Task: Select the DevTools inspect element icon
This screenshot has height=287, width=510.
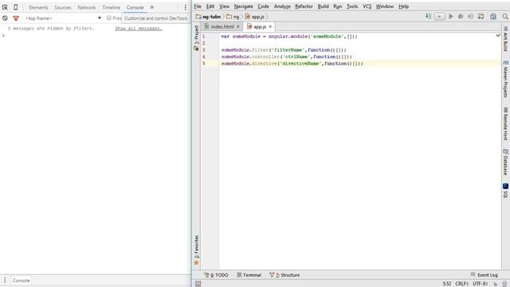Action: (x=5, y=7)
